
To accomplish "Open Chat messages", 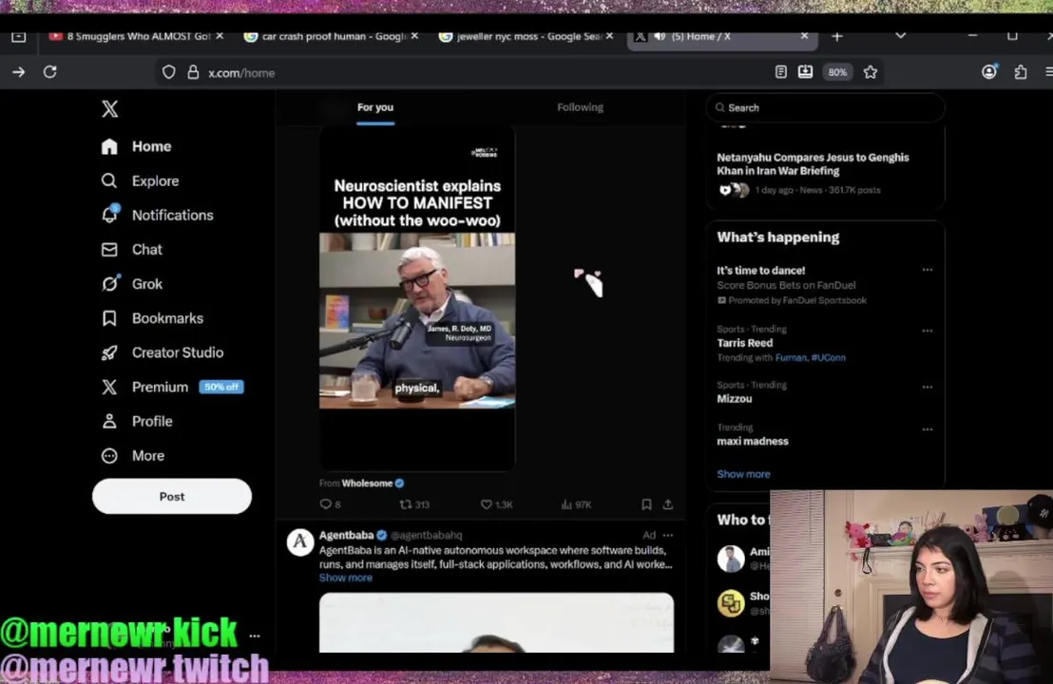I will [131, 250].
